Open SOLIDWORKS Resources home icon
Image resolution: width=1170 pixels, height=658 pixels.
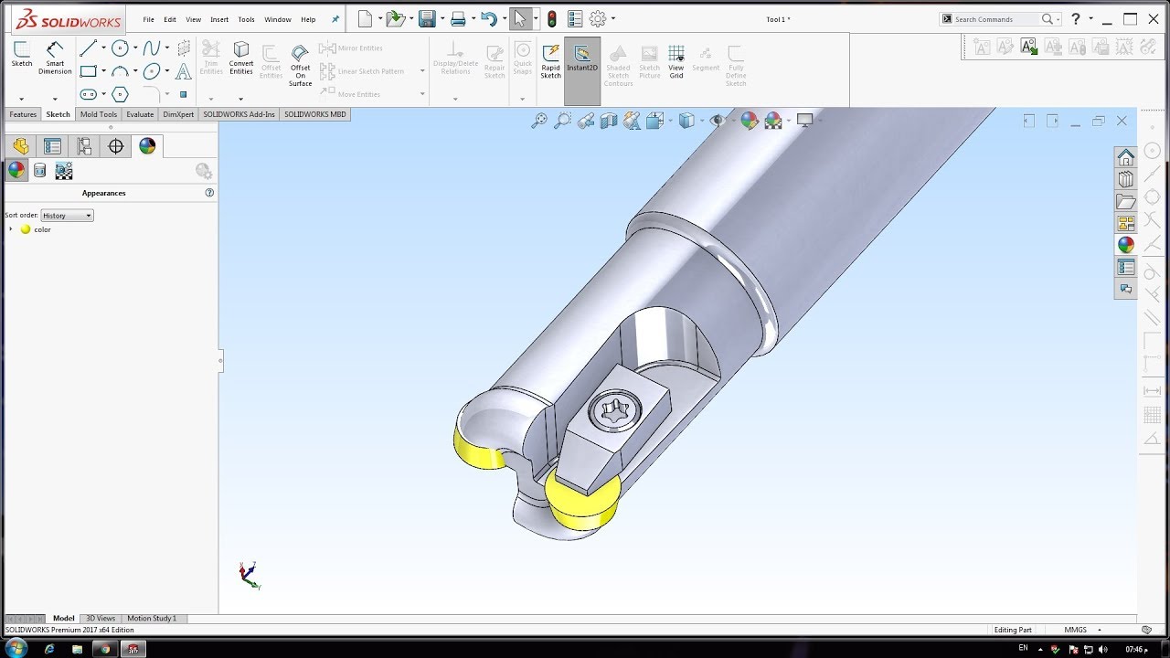tap(1126, 157)
